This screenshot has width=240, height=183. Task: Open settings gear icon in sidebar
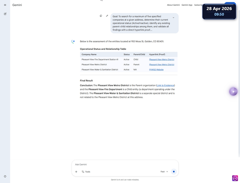5,176
